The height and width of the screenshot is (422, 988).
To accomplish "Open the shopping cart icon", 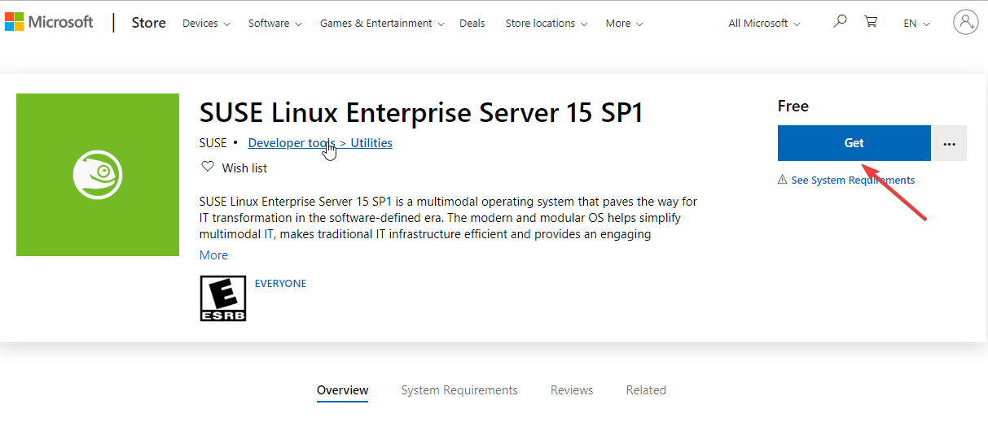I will pyautogui.click(x=871, y=22).
